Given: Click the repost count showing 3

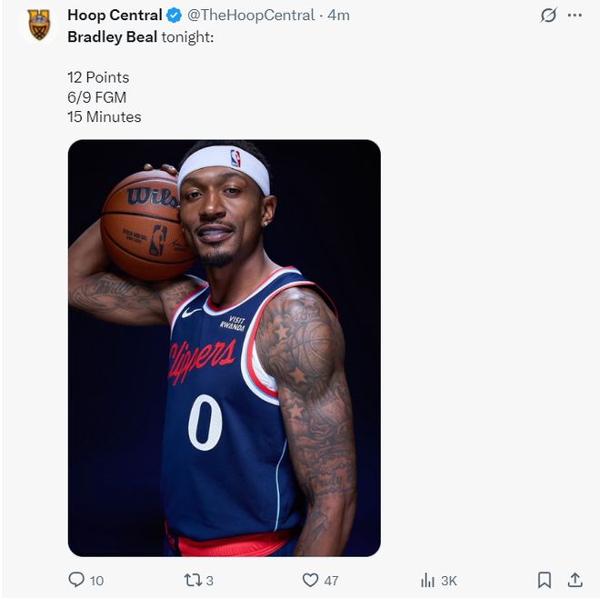Looking at the screenshot, I should click(x=210, y=581).
